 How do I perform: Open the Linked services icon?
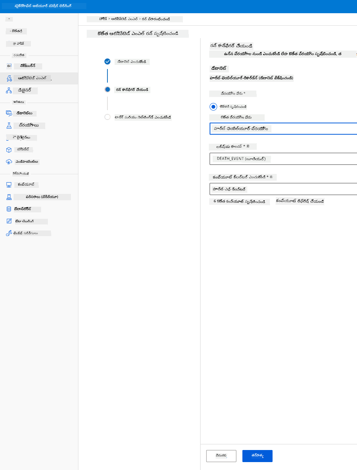[9, 233]
